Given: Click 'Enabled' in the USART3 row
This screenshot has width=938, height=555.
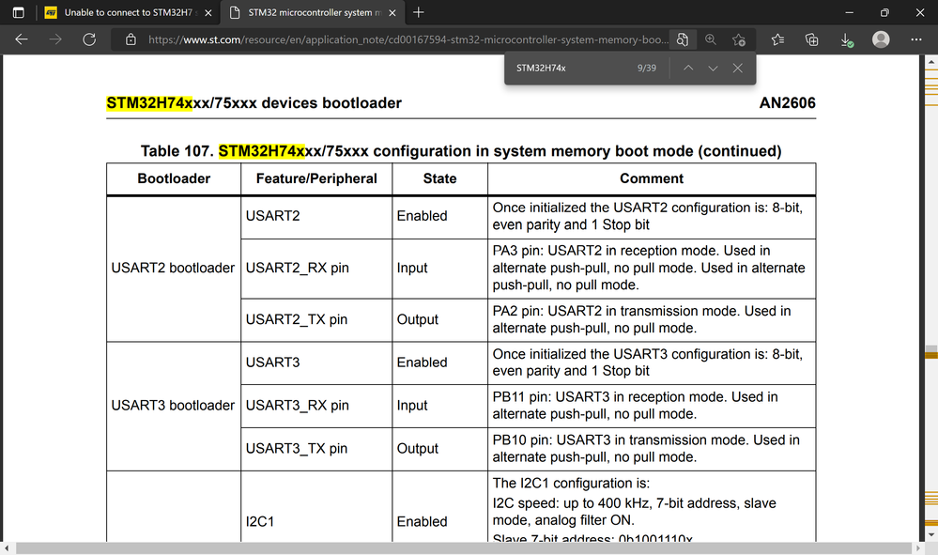Looking at the screenshot, I should pos(422,362).
